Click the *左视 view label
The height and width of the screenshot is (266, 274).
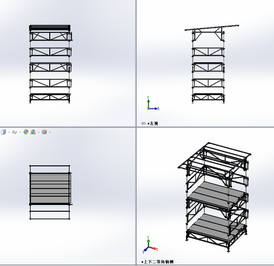click(x=153, y=123)
